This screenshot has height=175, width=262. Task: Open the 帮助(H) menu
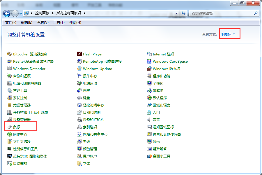click(x=75, y=22)
